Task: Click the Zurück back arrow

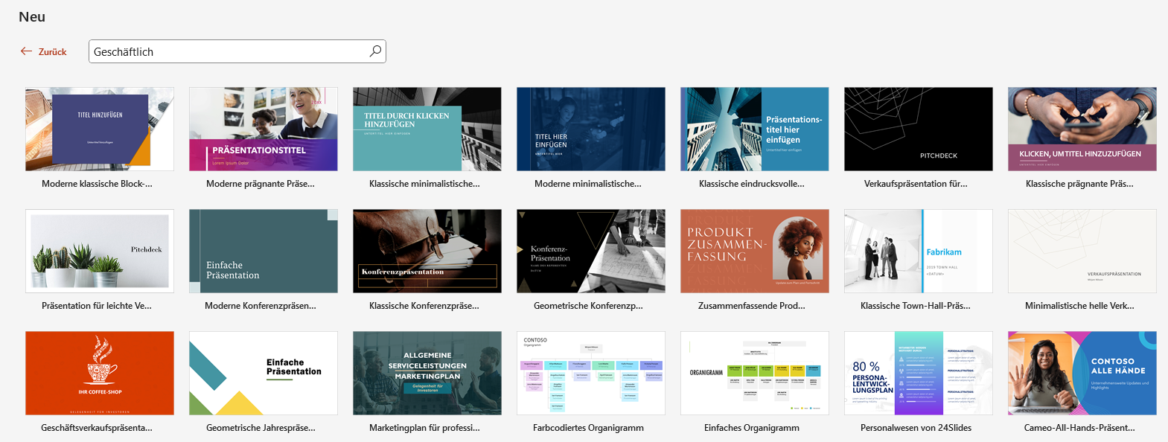Action: tap(43, 51)
